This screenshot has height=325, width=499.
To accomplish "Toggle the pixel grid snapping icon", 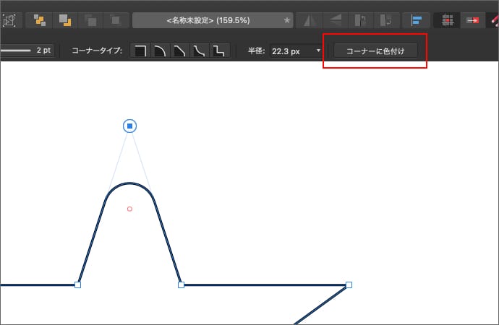I will tap(448, 19).
